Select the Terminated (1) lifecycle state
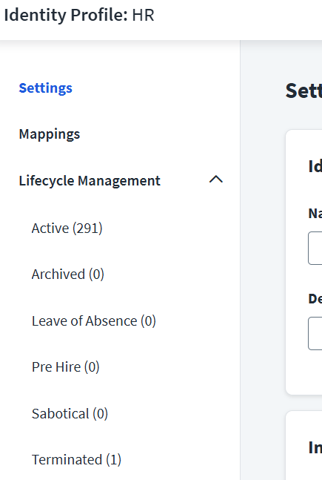Image resolution: width=322 pixels, height=480 pixels. tap(76, 460)
